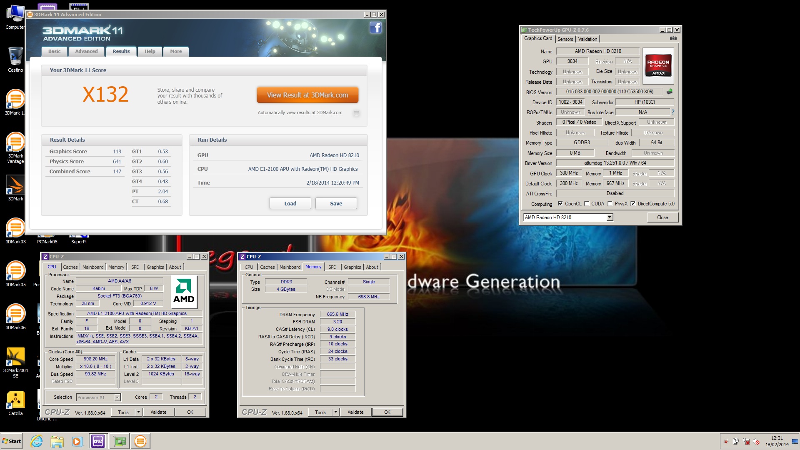The height and width of the screenshot is (450, 800).
Task: Click the Show Desktop button by the clock
Action: (x=795, y=441)
